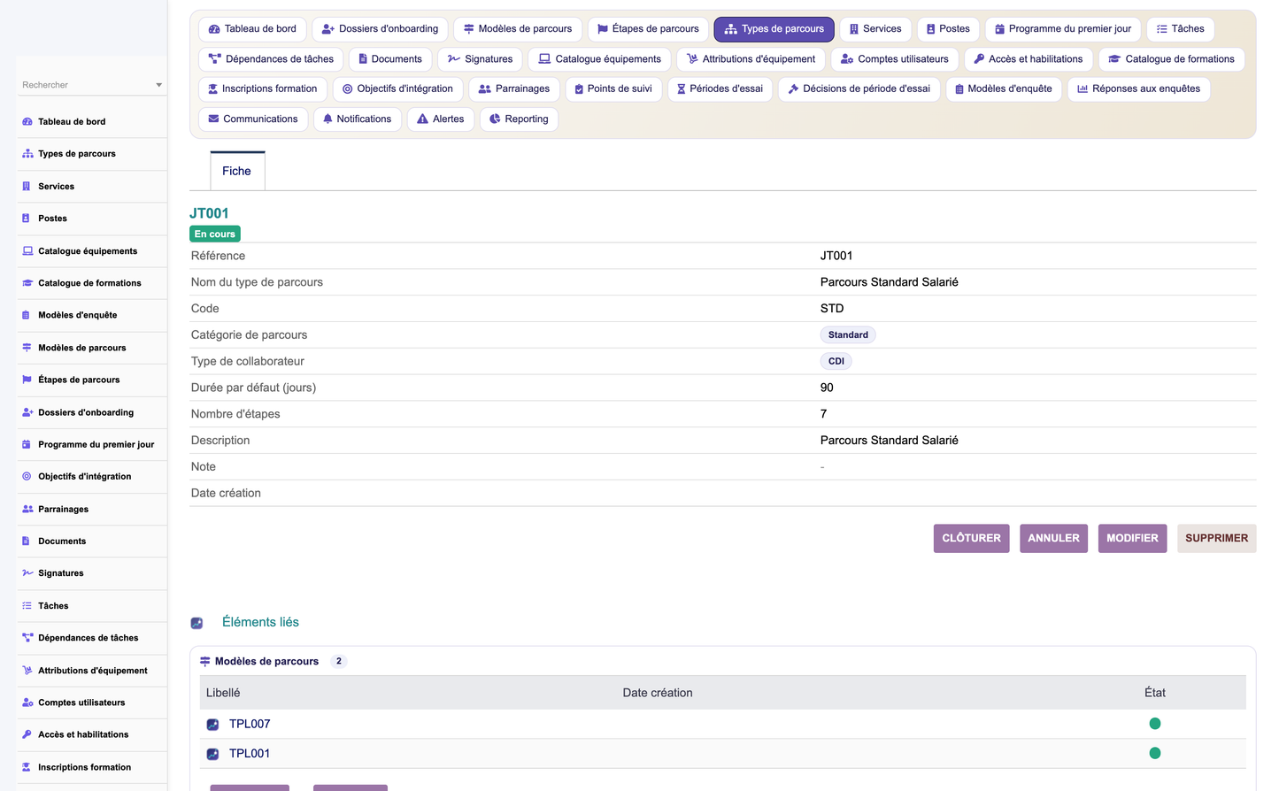Select Tâches top navigation tab
This screenshot has height=791, width=1279.
[x=1181, y=29]
